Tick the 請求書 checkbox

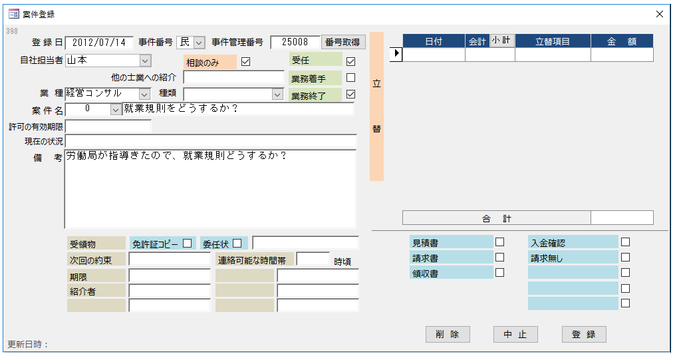[500, 258]
